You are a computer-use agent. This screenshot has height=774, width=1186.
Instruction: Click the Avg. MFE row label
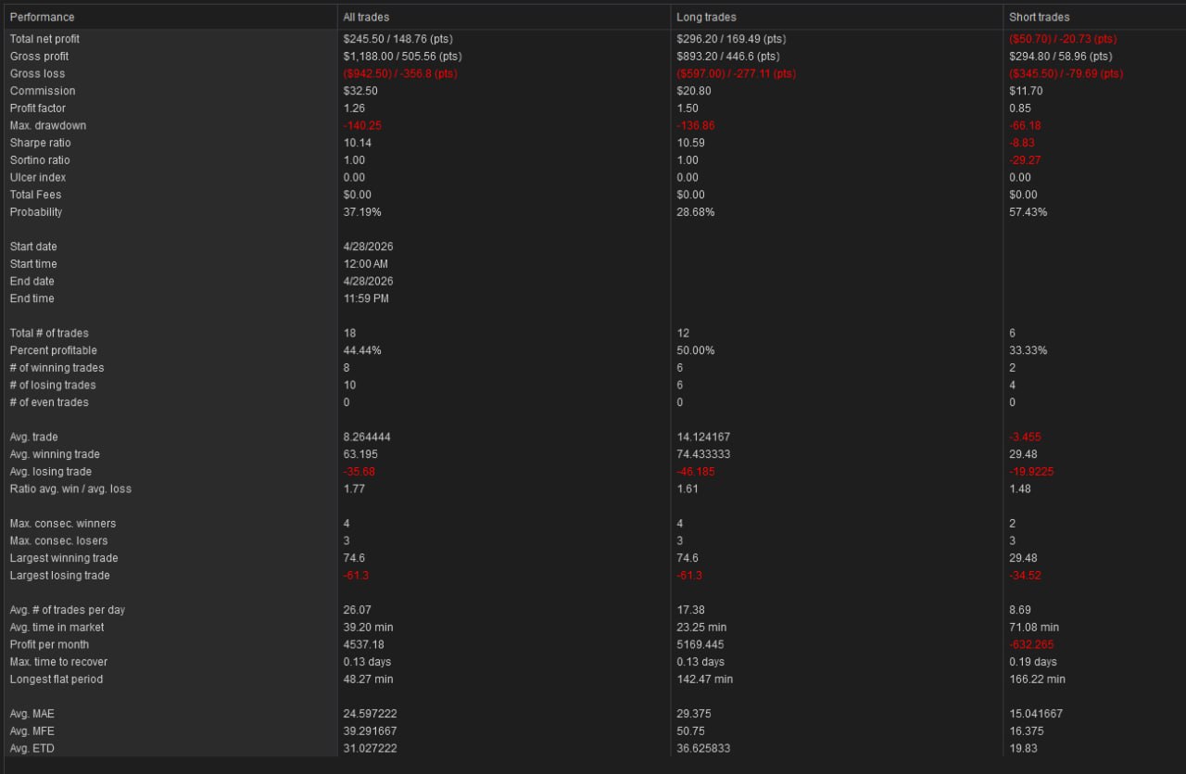tap(32, 731)
